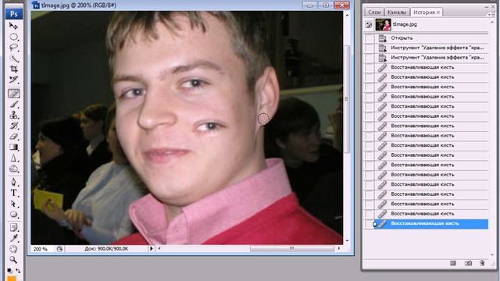Click the status bar preview icon
Viewport: 500px width, 281px height.
pyautogui.click(x=59, y=249)
